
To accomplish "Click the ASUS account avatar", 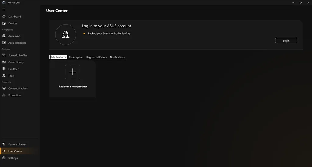I will click(66, 35).
